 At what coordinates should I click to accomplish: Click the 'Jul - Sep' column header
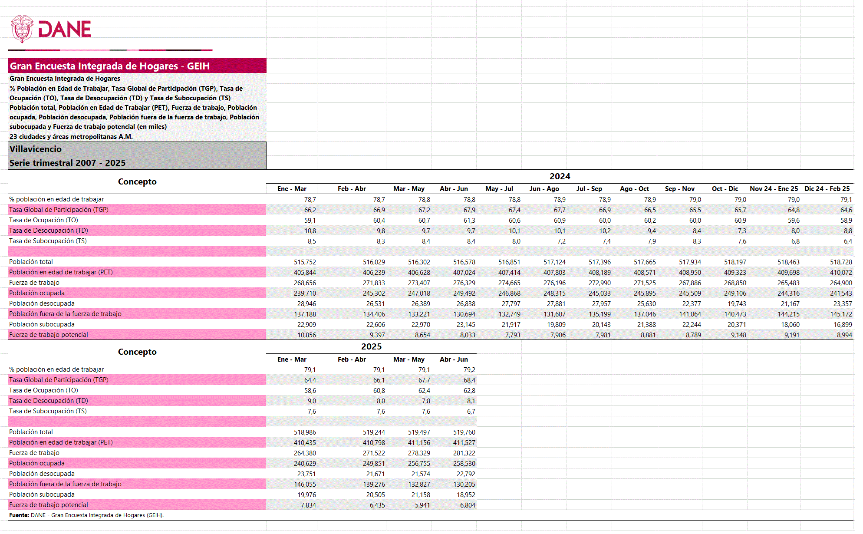(x=589, y=189)
